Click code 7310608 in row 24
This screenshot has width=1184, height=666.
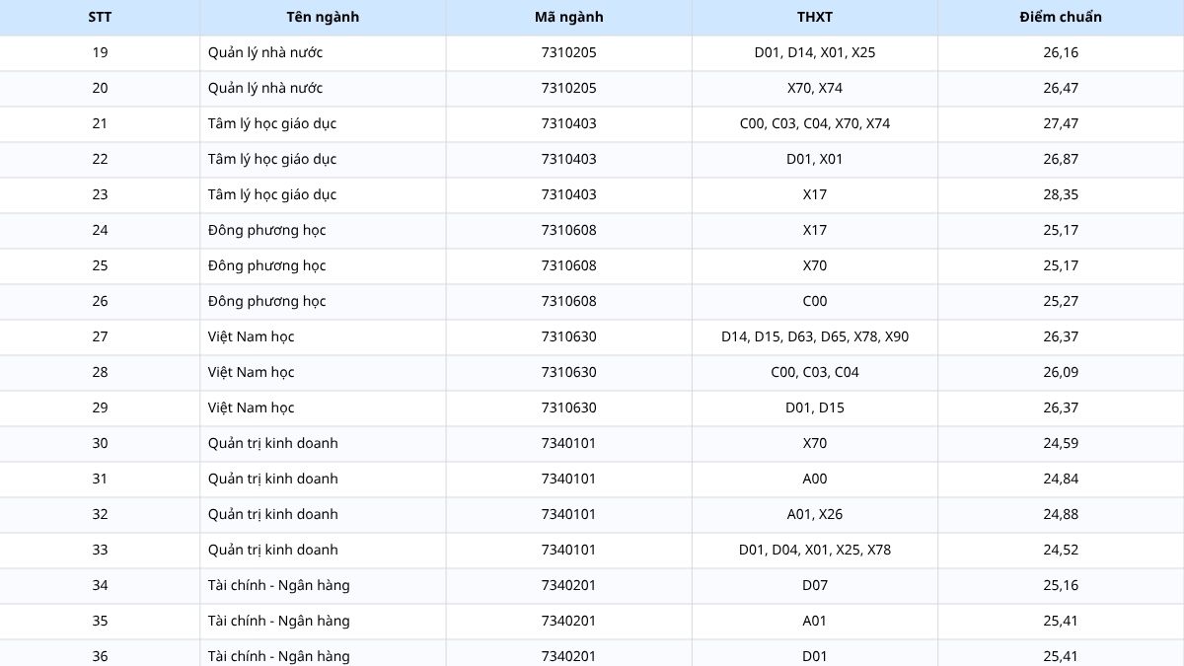(568, 230)
